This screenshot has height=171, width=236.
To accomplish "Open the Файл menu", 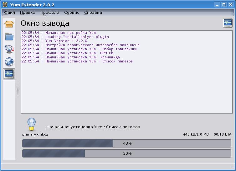I will pos(9,12).
